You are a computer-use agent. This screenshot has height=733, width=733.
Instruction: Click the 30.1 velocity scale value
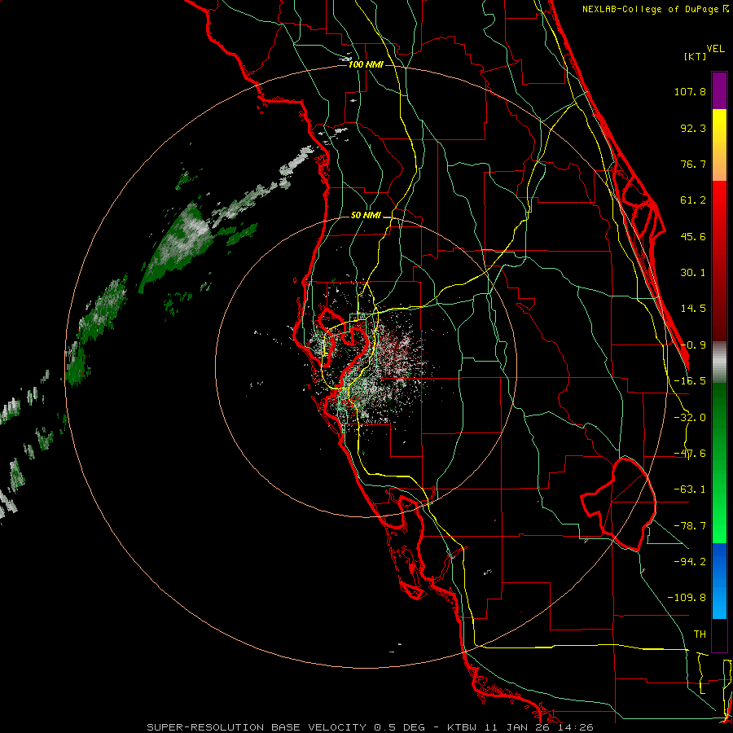[693, 273]
